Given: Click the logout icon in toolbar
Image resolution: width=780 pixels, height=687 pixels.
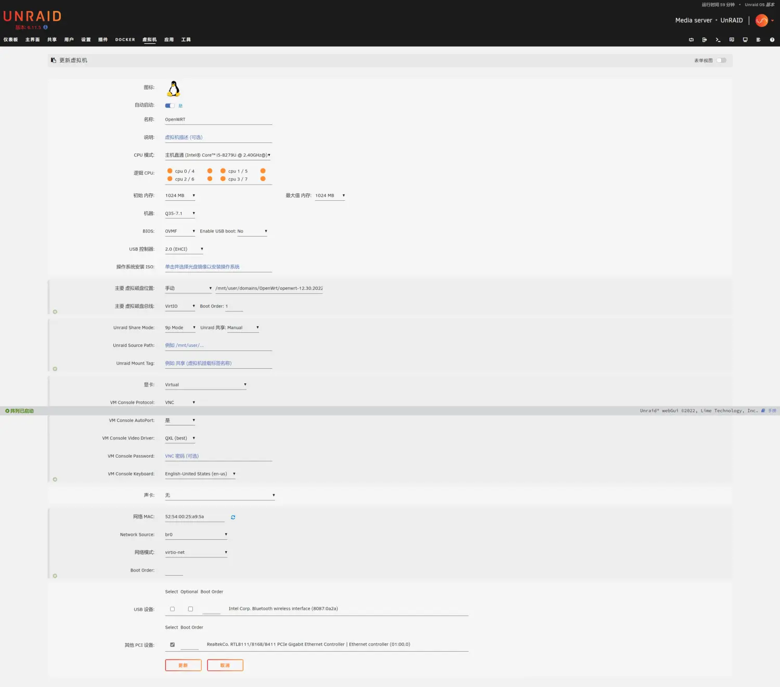Looking at the screenshot, I should (705, 40).
